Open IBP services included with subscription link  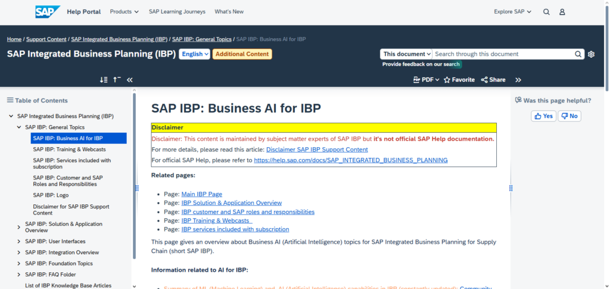click(x=235, y=229)
